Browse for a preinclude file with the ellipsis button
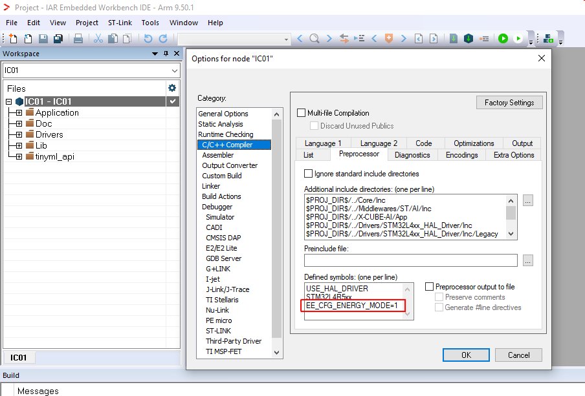This screenshot has width=585, height=396. tap(527, 260)
